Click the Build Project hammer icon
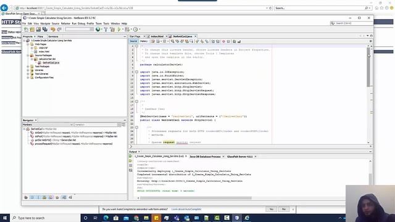 pyautogui.click(x=106, y=30)
